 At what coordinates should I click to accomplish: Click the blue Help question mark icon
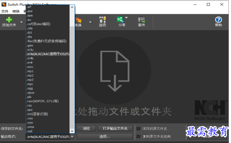click(x=219, y=20)
